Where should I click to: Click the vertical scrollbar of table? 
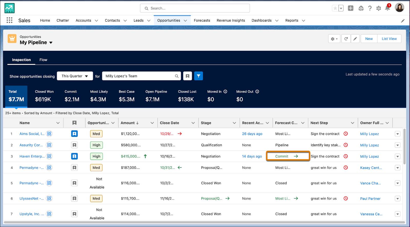(404, 146)
